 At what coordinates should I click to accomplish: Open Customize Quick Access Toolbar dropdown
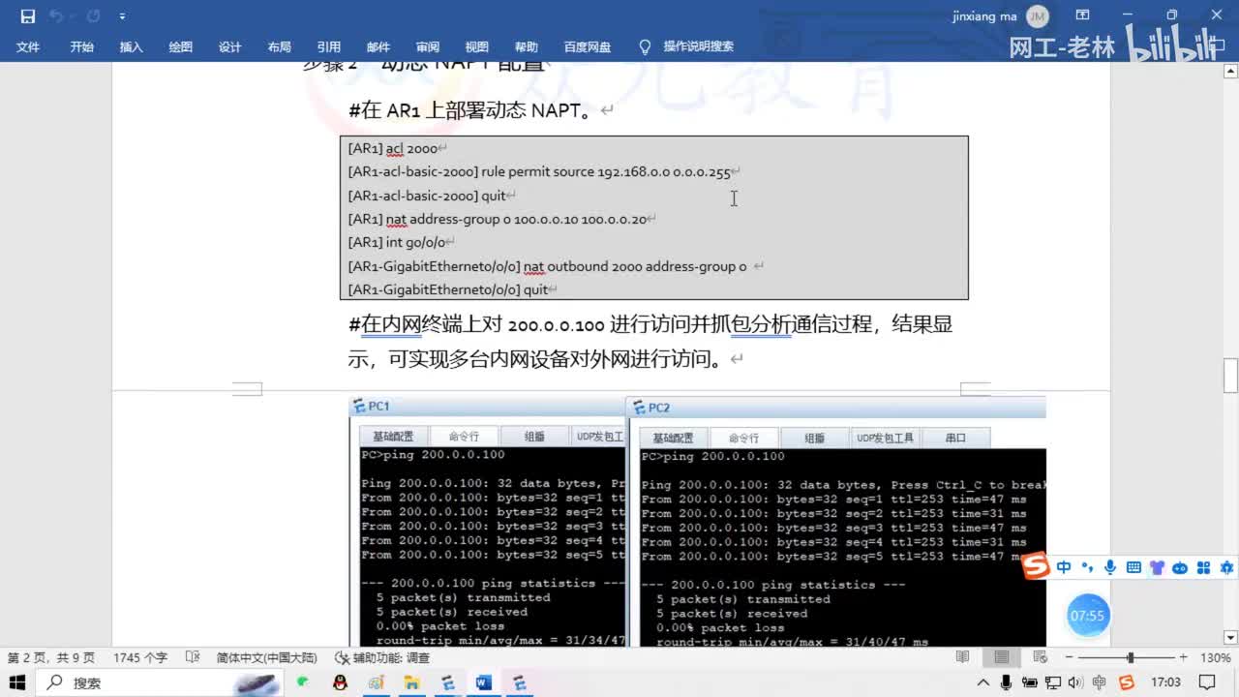(x=122, y=16)
